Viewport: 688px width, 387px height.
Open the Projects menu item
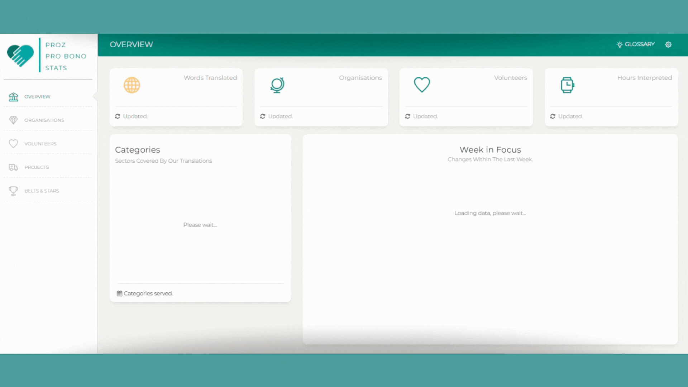coord(37,167)
